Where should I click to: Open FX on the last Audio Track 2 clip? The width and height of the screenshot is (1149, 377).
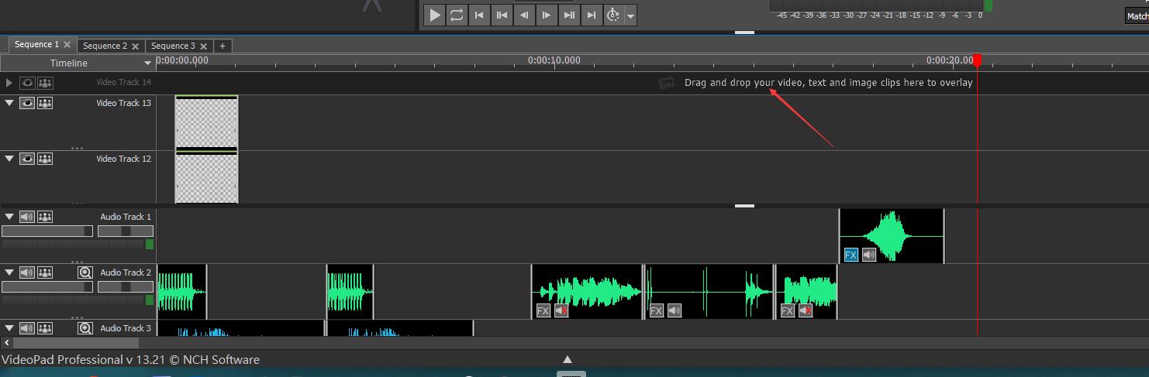tap(787, 311)
